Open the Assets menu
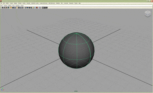Viewport: 153px width, 93px height. pos(24,3)
